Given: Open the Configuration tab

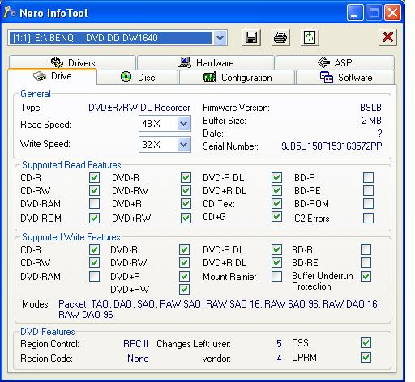Looking at the screenshot, I should pos(237,78).
